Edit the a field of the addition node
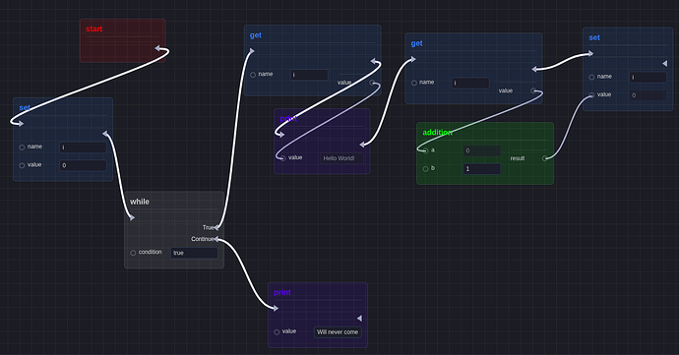The height and width of the screenshot is (355, 679). pyautogui.click(x=482, y=150)
